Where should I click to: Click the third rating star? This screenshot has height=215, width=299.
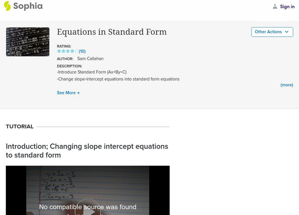coord(68,51)
